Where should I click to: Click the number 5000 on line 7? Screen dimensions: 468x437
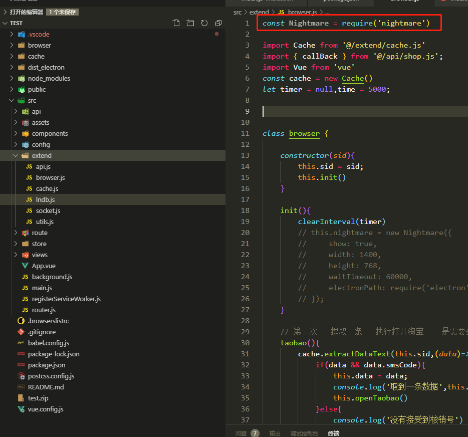(377, 89)
